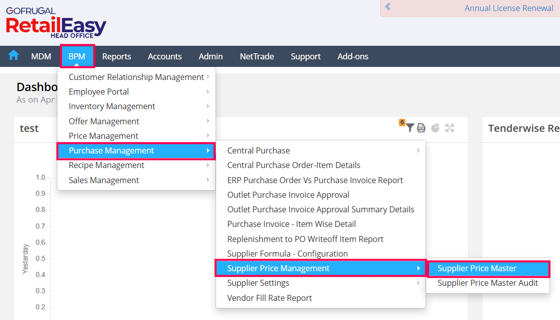Open the filter icon on test widget

tap(410, 128)
